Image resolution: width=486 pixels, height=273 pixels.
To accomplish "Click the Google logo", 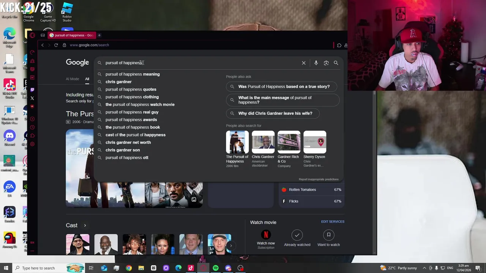I will point(77,63).
